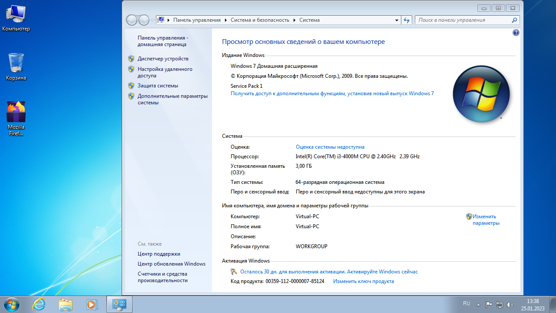Expand arrow after Панель управления breadcrumb

coord(226,20)
